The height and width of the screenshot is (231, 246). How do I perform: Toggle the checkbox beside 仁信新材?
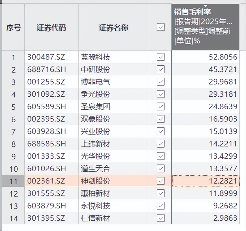(x=160, y=218)
